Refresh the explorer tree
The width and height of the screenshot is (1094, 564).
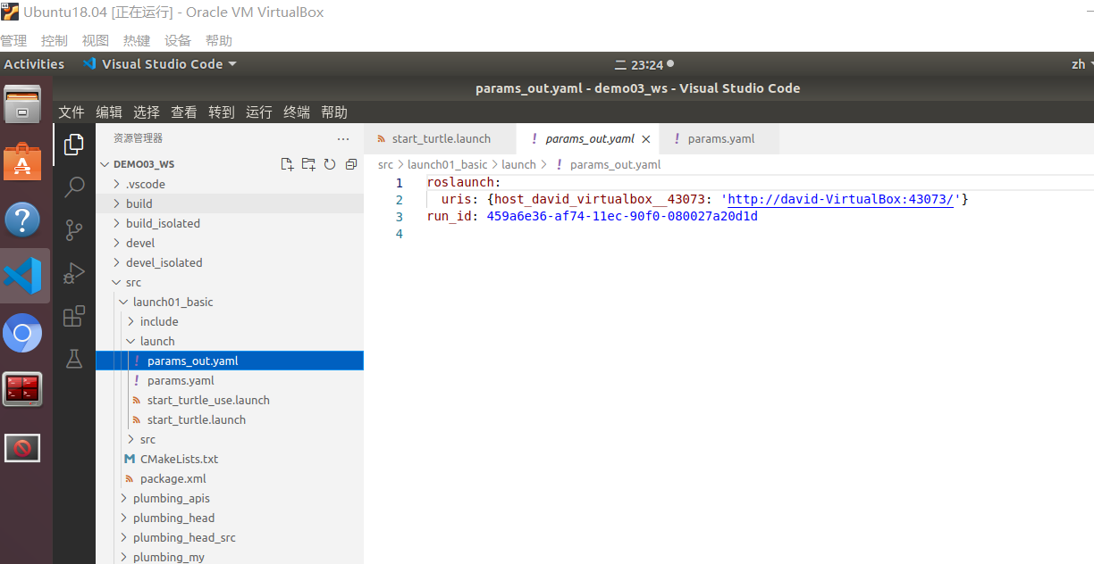330,164
